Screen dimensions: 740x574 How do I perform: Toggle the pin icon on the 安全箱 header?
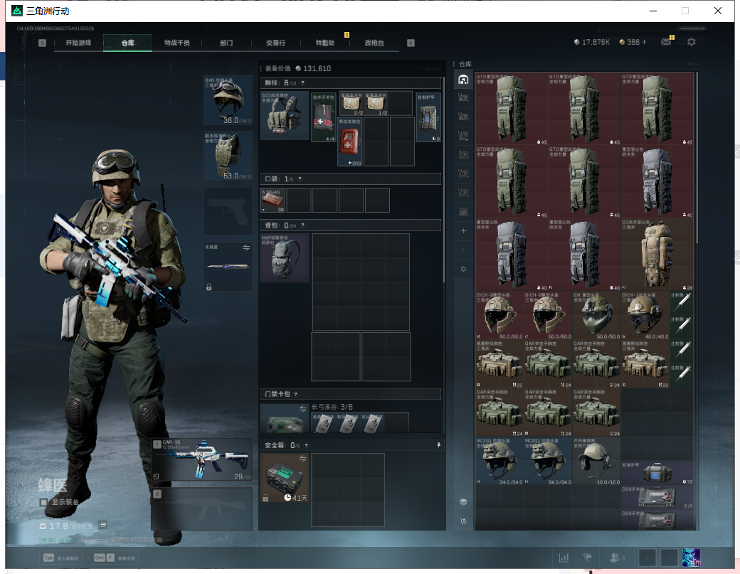(438, 445)
